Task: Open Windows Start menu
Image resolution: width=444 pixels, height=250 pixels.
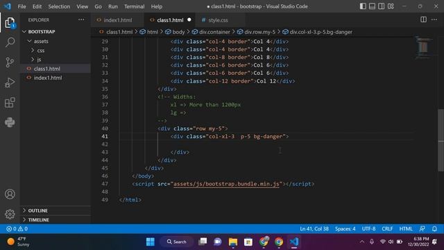Action: [151, 242]
